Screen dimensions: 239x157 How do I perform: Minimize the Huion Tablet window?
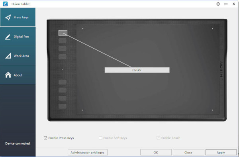tap(226, 4)
